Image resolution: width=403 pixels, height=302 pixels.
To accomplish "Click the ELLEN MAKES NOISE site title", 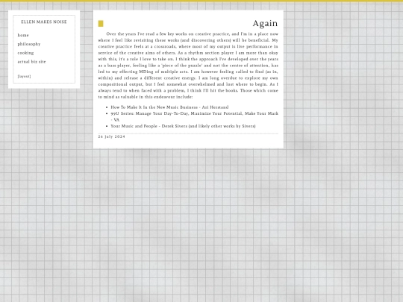I will point(44,22).
